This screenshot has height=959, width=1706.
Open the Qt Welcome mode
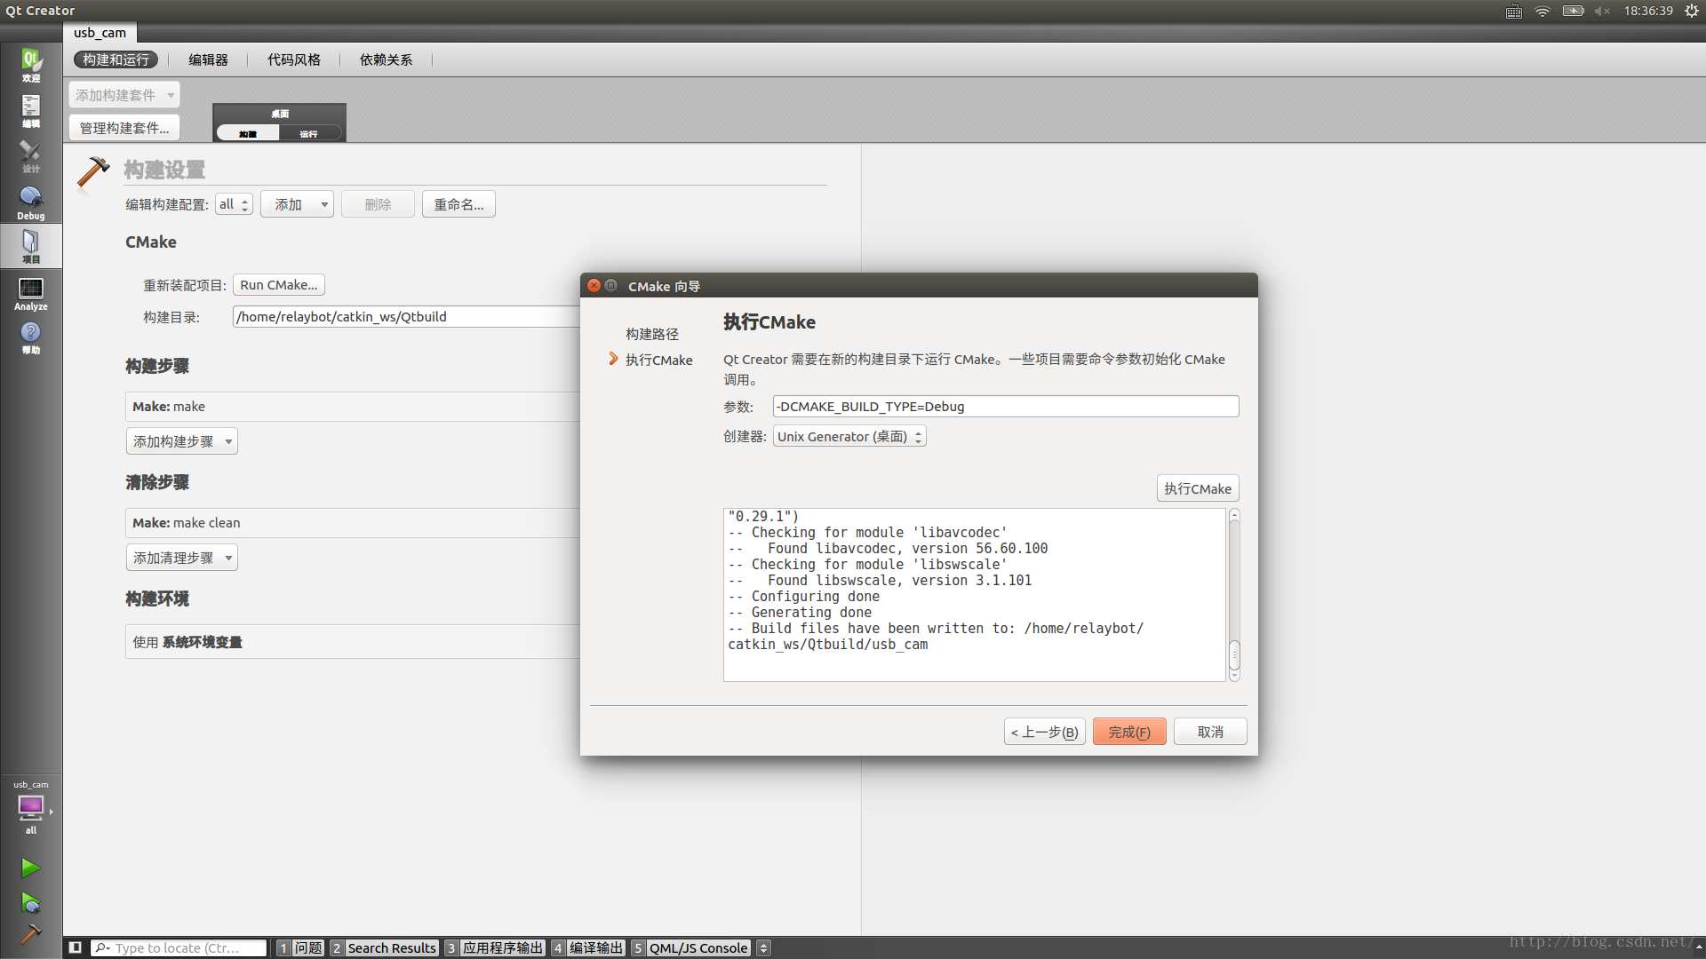31,65
